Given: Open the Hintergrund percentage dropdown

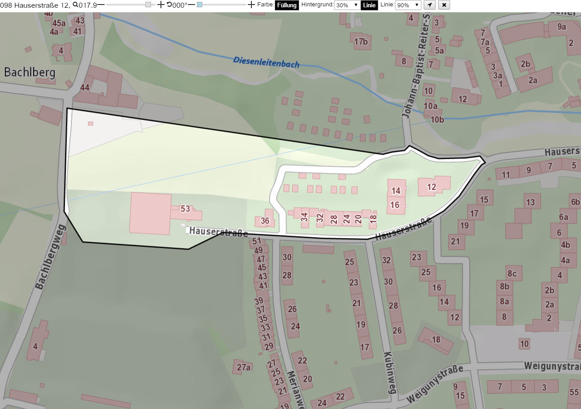Looking at the screenshot, I should 347,5.
